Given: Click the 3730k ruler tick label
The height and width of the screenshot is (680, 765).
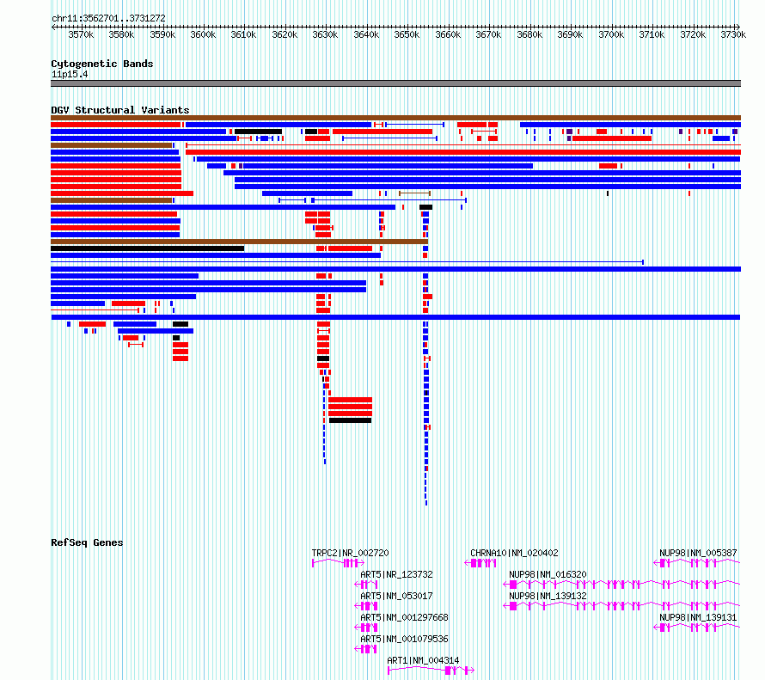Looking at the screenshot, I should (733, 34).
